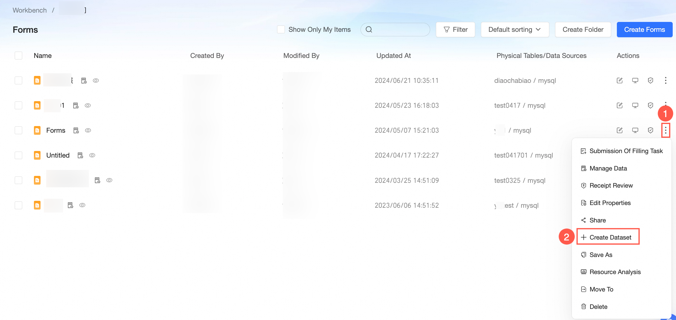Click inside the search input field

tap(395, 29)
